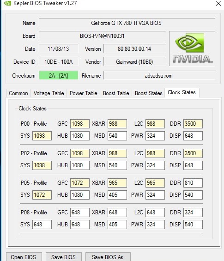The width and height of the screenshot is (224, 261).
Task: Edit the P02 profile XBAR value 988
Action: (x=117, y=153)
